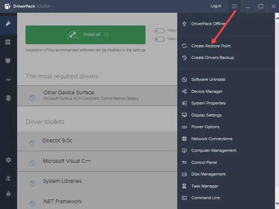The image size is (279, 209).
Task: Select the Microsoft Visual C++ row
Action: point(97,161)
